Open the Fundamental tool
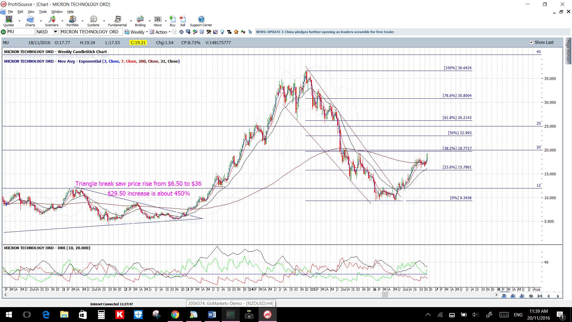Screen dimensions: 572x322 click(117, 21)
